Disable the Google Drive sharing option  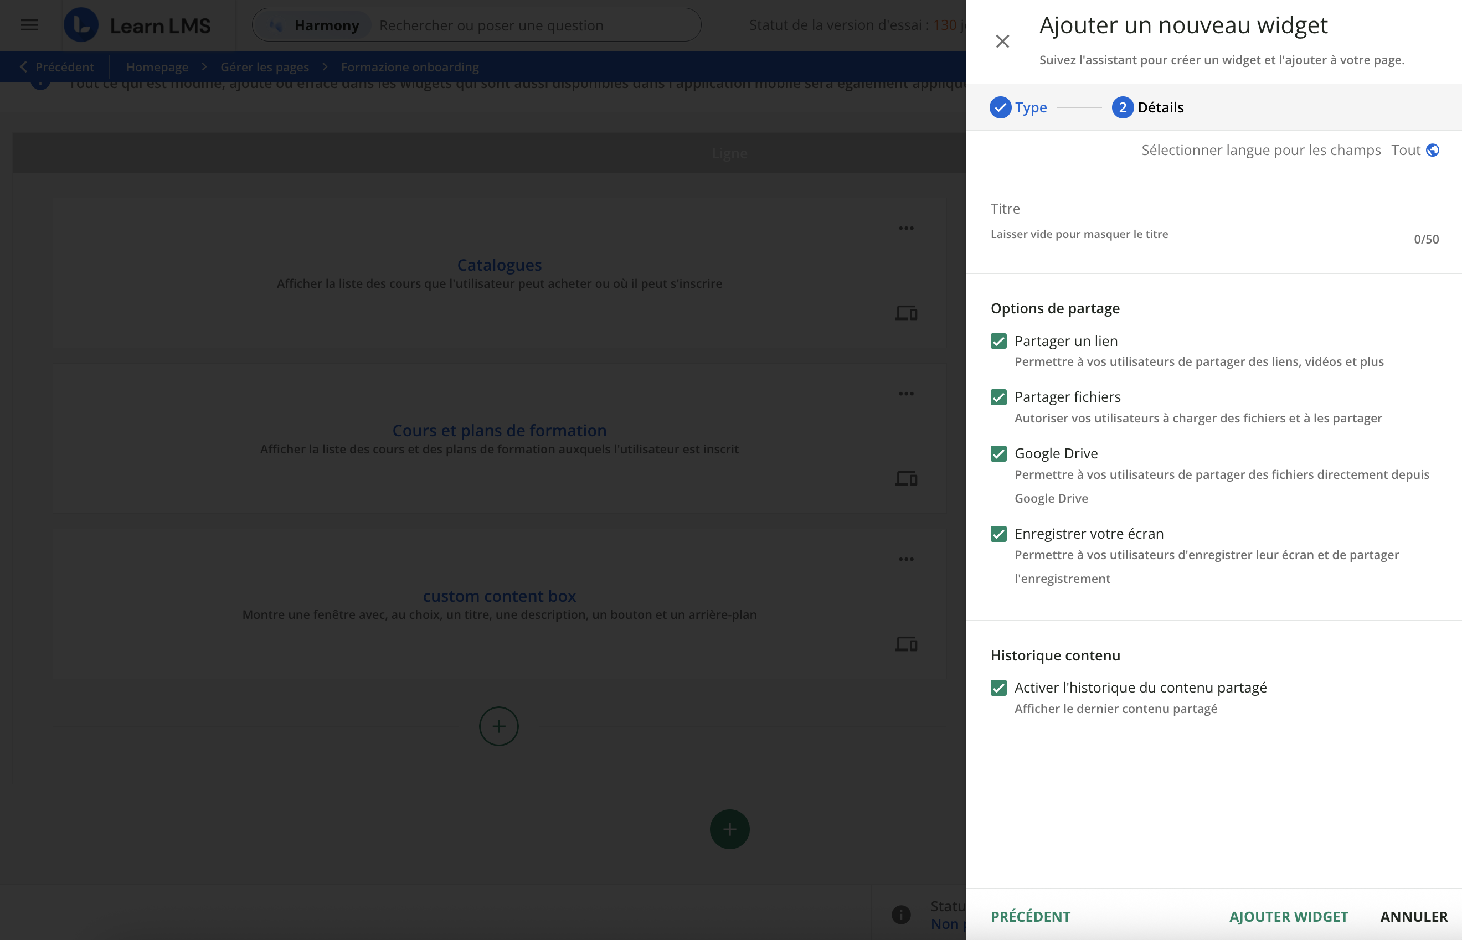(998, 453)
